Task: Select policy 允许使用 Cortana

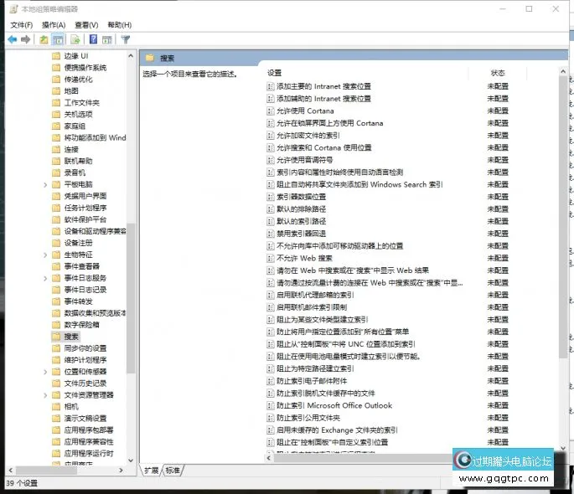Action: pyautogui.click(x=305, y=111)
